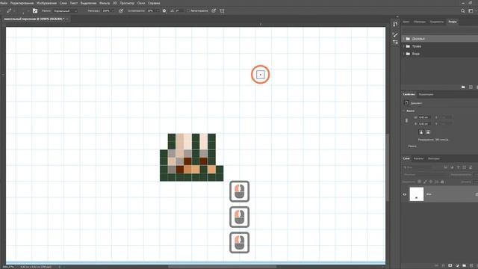Open the Просмотр menu
The image size is (478, 269).
point(127,3)
